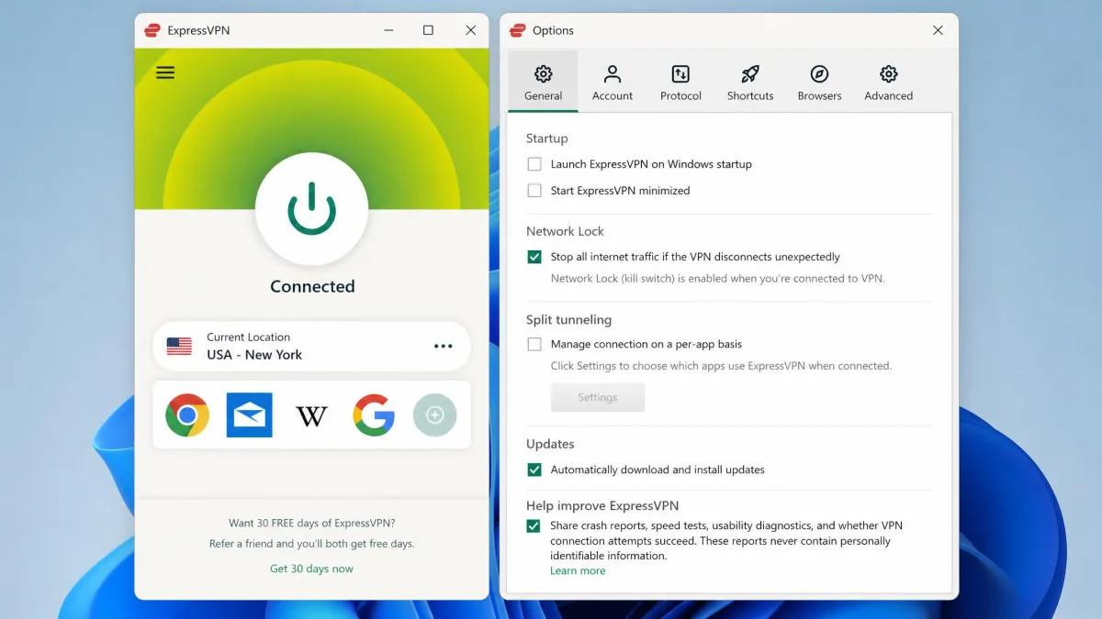Click the ExpressVPN logo in main window title bar
The width and height of the screenshot is (1102, 619).
[x=152, y=30]
